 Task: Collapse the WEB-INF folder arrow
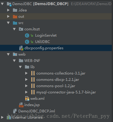click(x=14, y=61)
